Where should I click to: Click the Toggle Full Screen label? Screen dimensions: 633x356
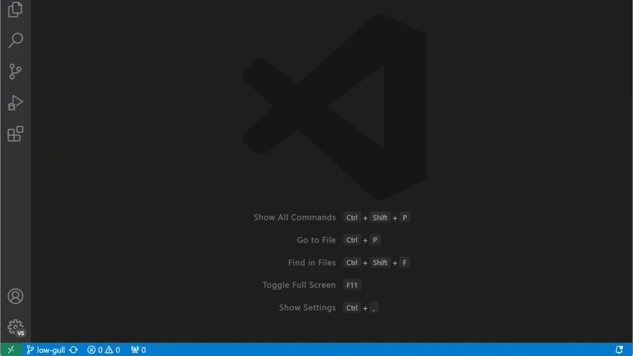299,285
